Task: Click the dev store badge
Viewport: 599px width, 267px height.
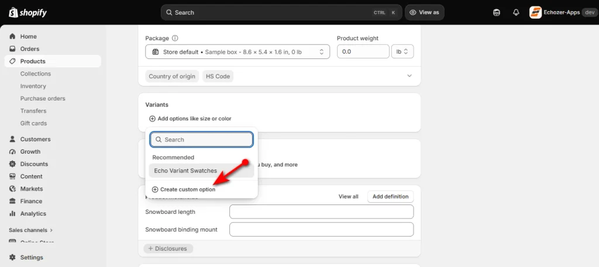Action: click(588, 13)
